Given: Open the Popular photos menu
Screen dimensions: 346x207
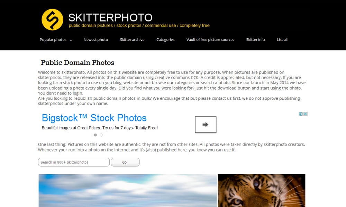Looking at the screenshot, I should pos(53,40).
